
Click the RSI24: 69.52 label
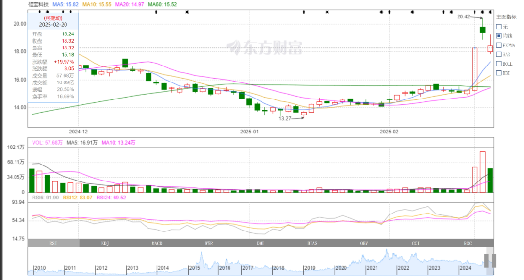[111, 198]
